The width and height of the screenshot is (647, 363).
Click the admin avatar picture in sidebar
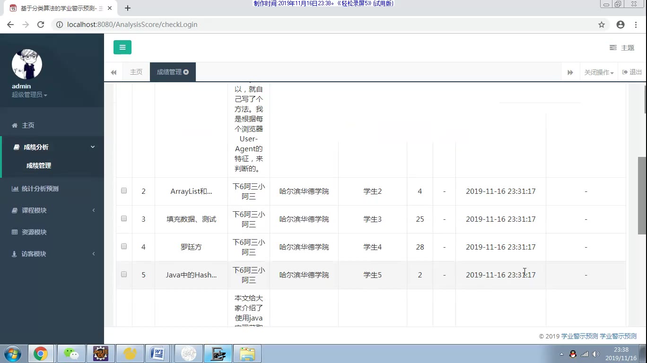coord(27,64)
